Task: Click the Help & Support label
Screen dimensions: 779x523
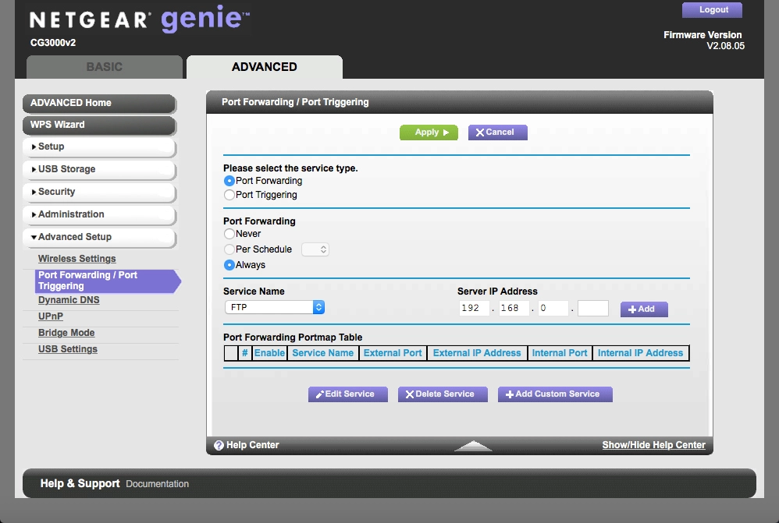Action: [80, 483]
